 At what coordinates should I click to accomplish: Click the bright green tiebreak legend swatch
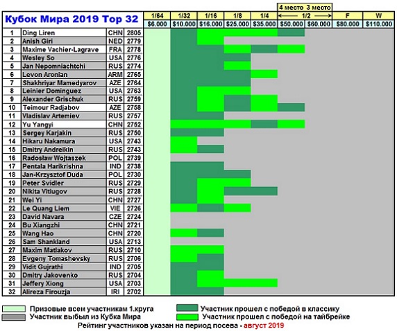(187, 317)
